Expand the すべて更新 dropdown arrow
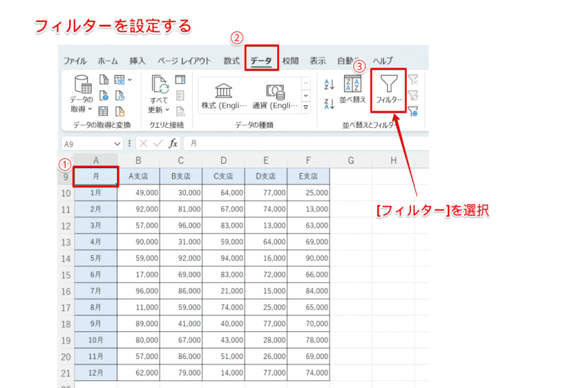Viewport: 561px width, 388px height. point(167,110)
